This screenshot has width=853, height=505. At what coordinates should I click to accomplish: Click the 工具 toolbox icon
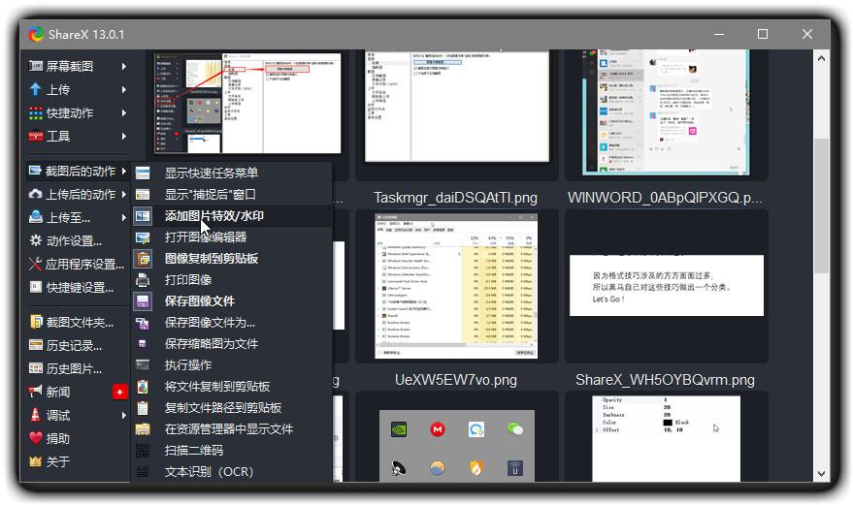tap(35, 136)
